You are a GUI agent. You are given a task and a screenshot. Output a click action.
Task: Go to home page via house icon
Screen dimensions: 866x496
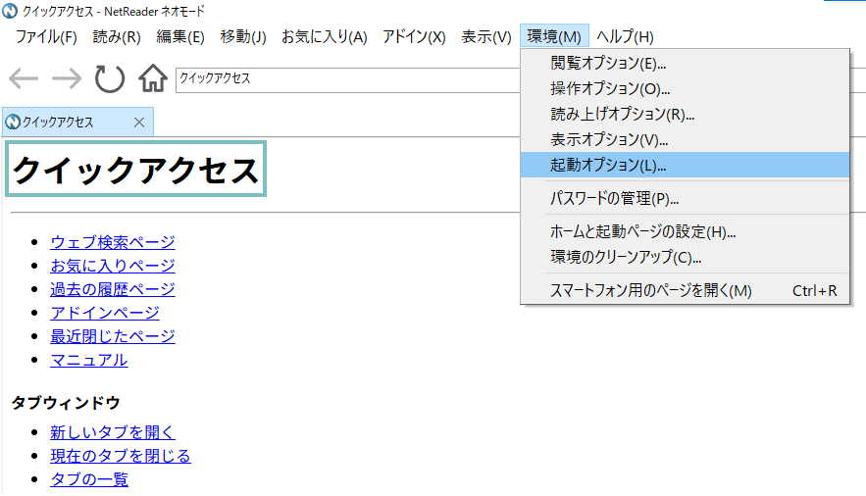pyautogui.click(x=152, y=78)
